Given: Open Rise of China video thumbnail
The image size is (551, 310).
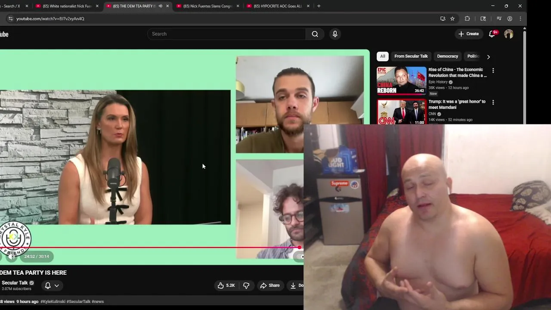Looking at the screenshot, I should [402, 81].
